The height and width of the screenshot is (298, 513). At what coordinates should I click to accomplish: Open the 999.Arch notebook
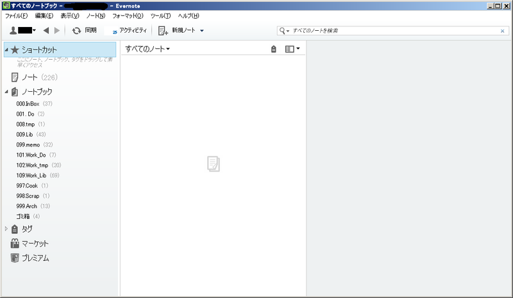(33, 206)
